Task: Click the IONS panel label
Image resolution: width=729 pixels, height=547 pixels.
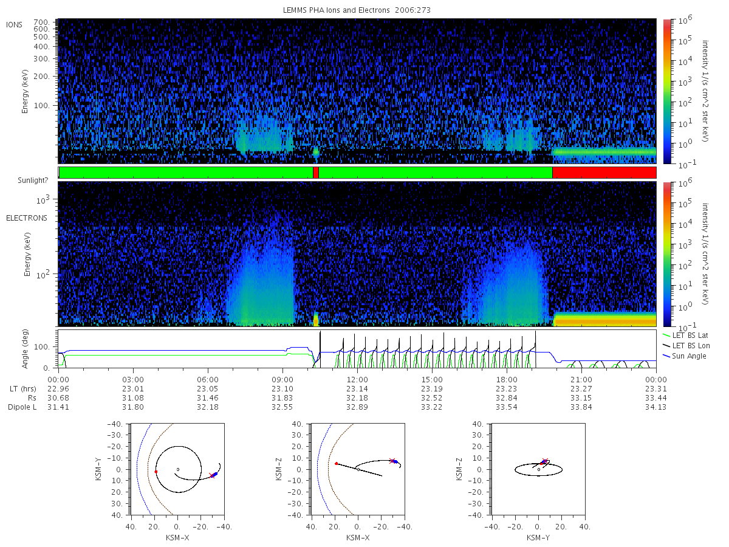Action: (x=15, y=24)
